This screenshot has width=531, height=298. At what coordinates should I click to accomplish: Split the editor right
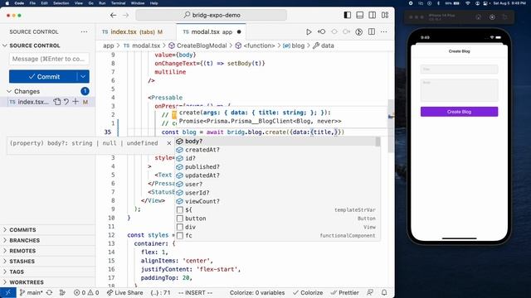click(x=372, y=31)
